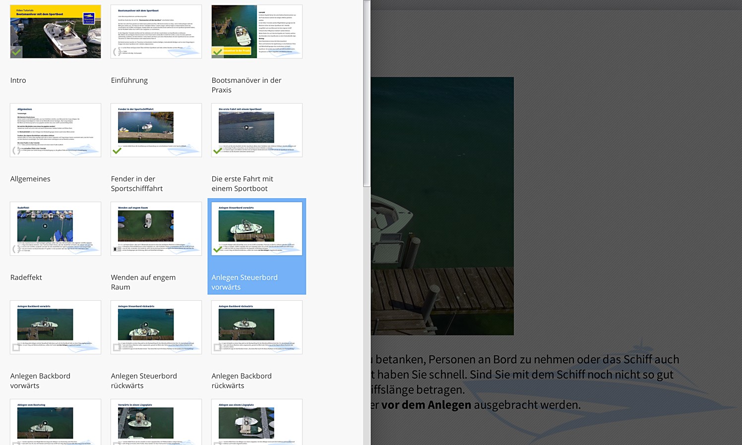The height and width of the screenshot is (445, 742).
Task: Click the completed checkmark on Intro thumbnail
Action: 16,52
